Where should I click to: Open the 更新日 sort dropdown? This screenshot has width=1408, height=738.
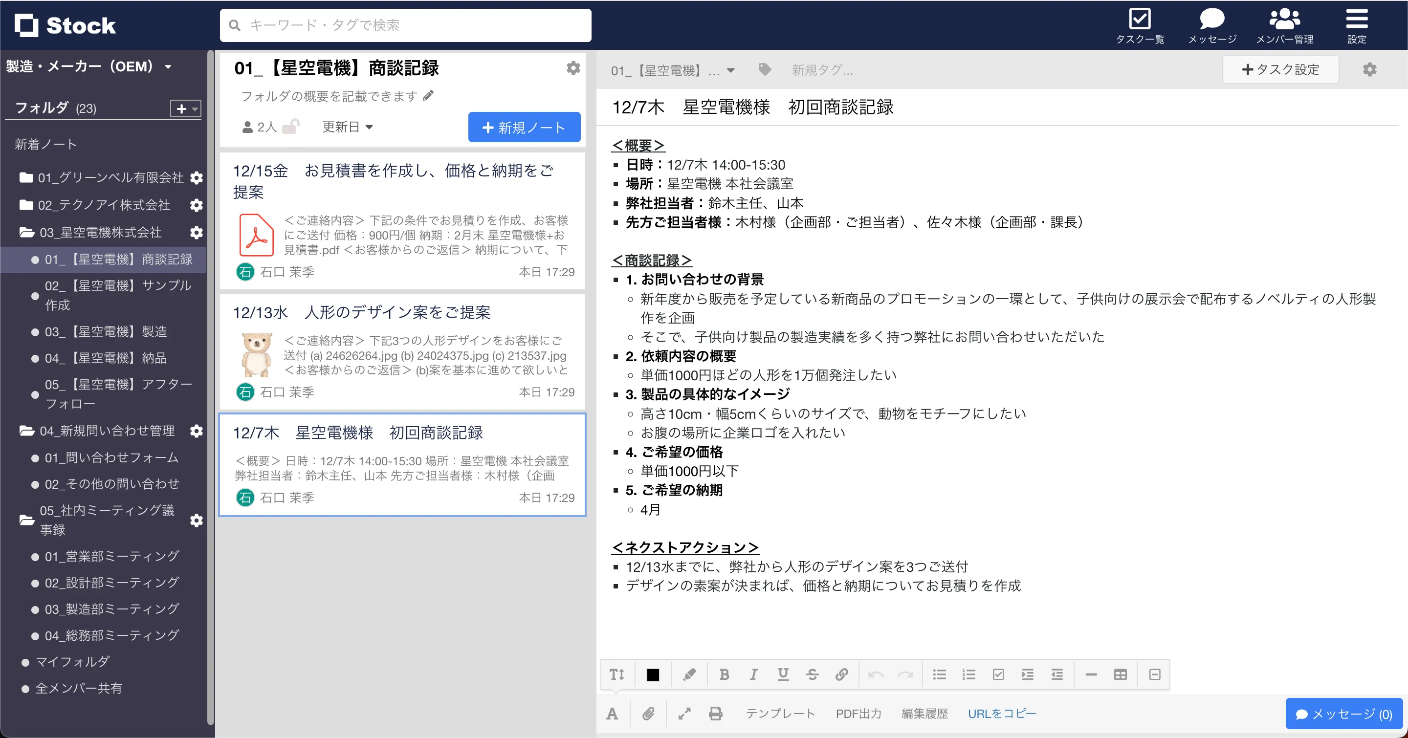[x=347, y=126]
